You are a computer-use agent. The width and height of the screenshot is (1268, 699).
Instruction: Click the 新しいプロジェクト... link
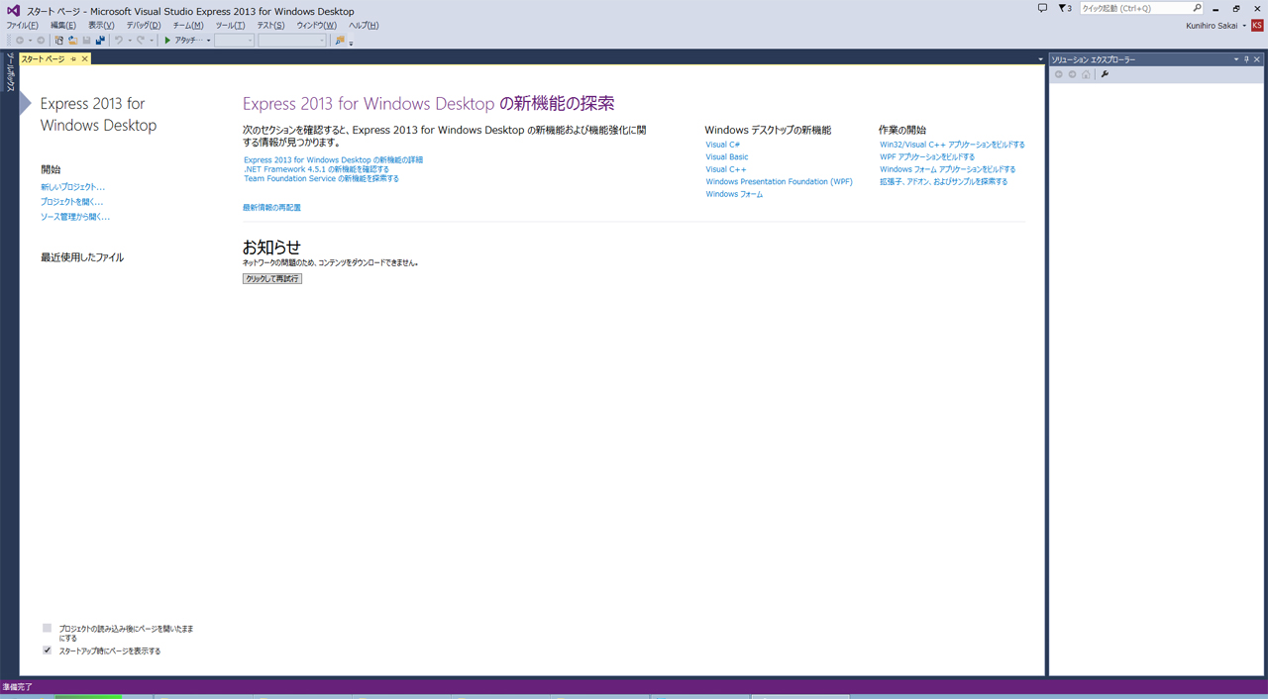point(72,187)
